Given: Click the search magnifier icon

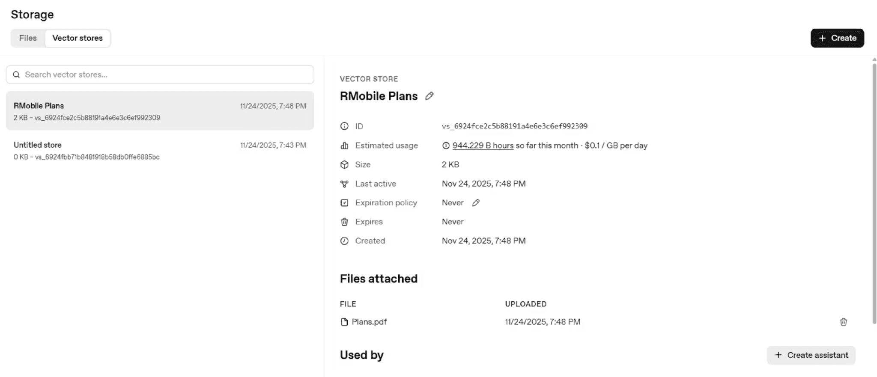Looking at the screenshot, I should (16, 74).
